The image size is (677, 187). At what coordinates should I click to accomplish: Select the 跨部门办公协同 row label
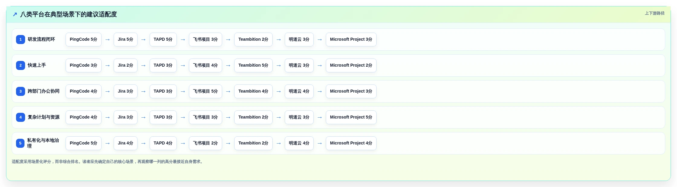[x=44, y=91]
